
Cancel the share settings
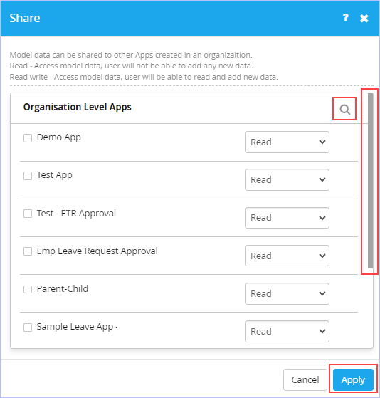[x=305, y=379]
